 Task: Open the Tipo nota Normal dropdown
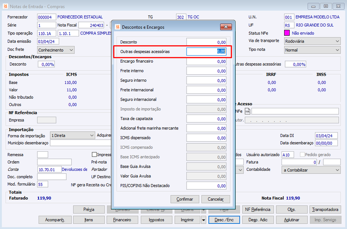(x=312, y=50)
